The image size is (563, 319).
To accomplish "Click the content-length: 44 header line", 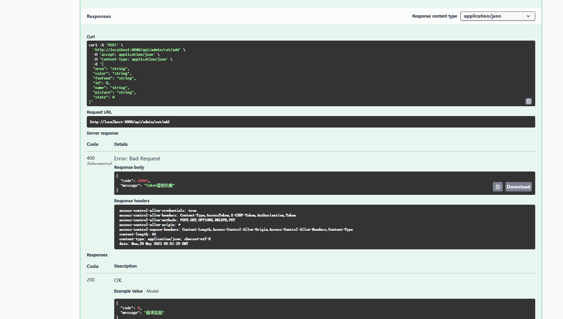I will [138, 234].
